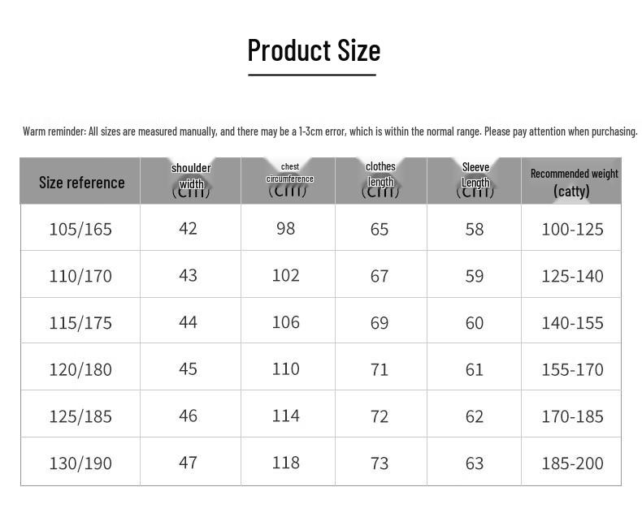This screenshot has width=642, height=530.
Task: Select the Size reference column header
Action: point(81,183)
